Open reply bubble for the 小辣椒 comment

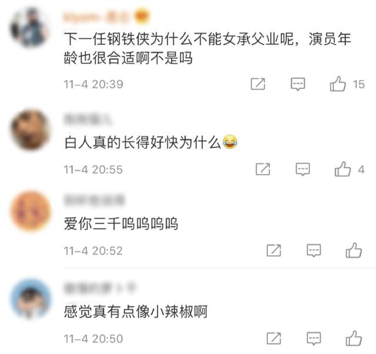(x=314, y=338)
